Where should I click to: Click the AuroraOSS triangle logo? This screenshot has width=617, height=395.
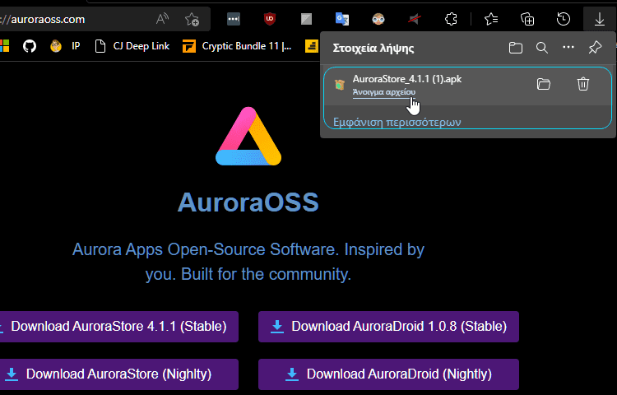pos(248,136)
